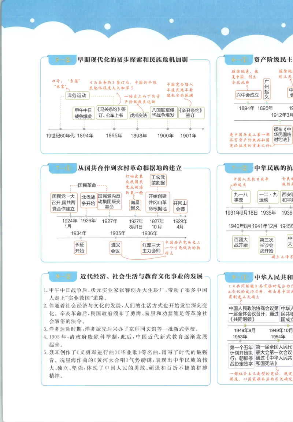Image resolution: width=293 pixels, height=422 pixels.
Task: Click the 长征开始 event box
Action: click(80, 248)
